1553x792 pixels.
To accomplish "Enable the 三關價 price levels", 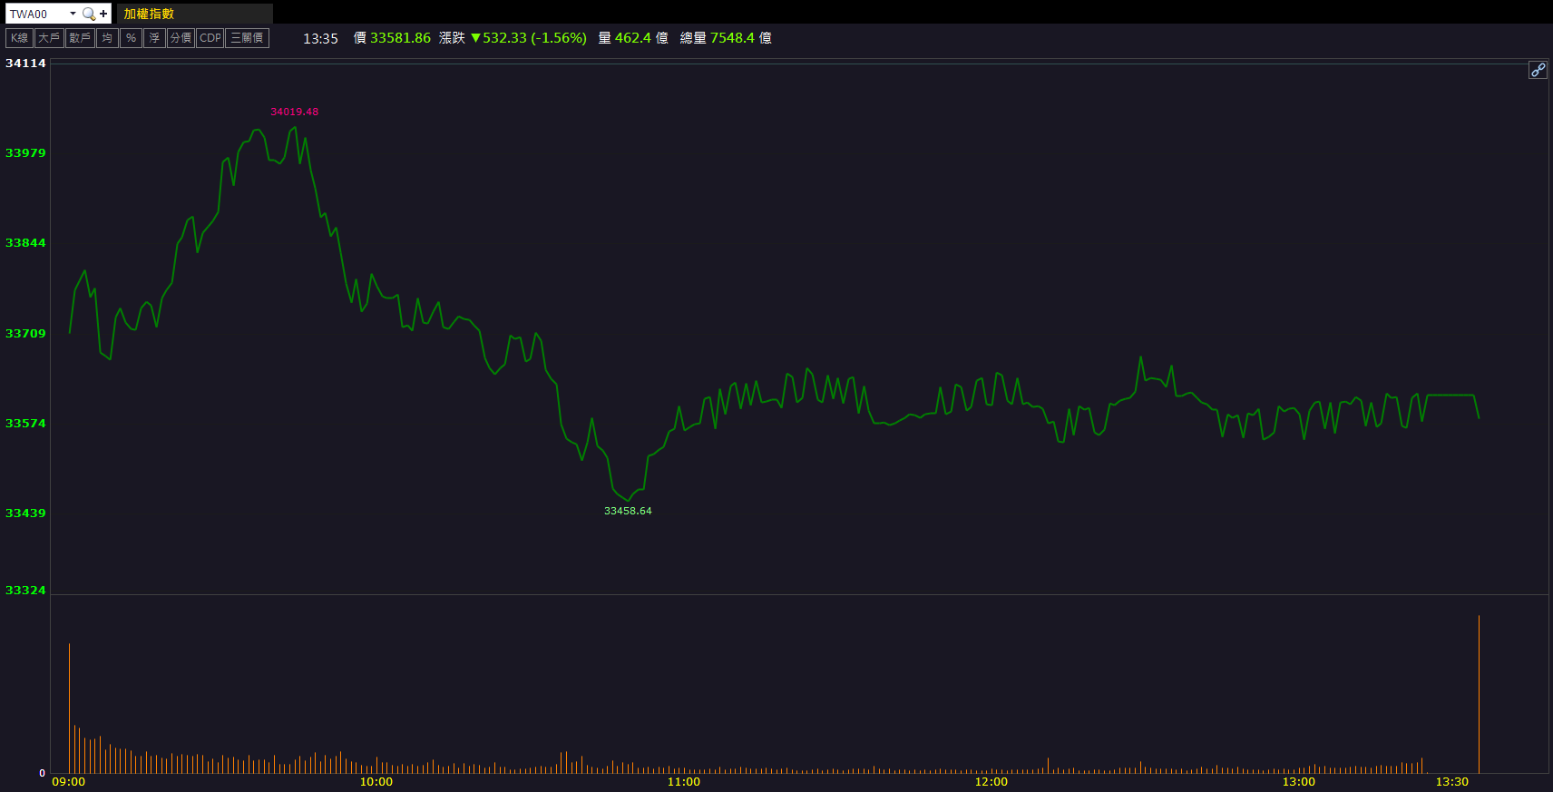I will coord(247,38).
